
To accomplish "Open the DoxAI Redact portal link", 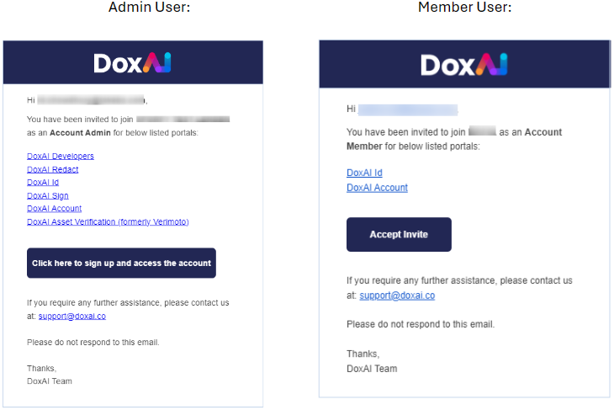I will click(52, 169).
